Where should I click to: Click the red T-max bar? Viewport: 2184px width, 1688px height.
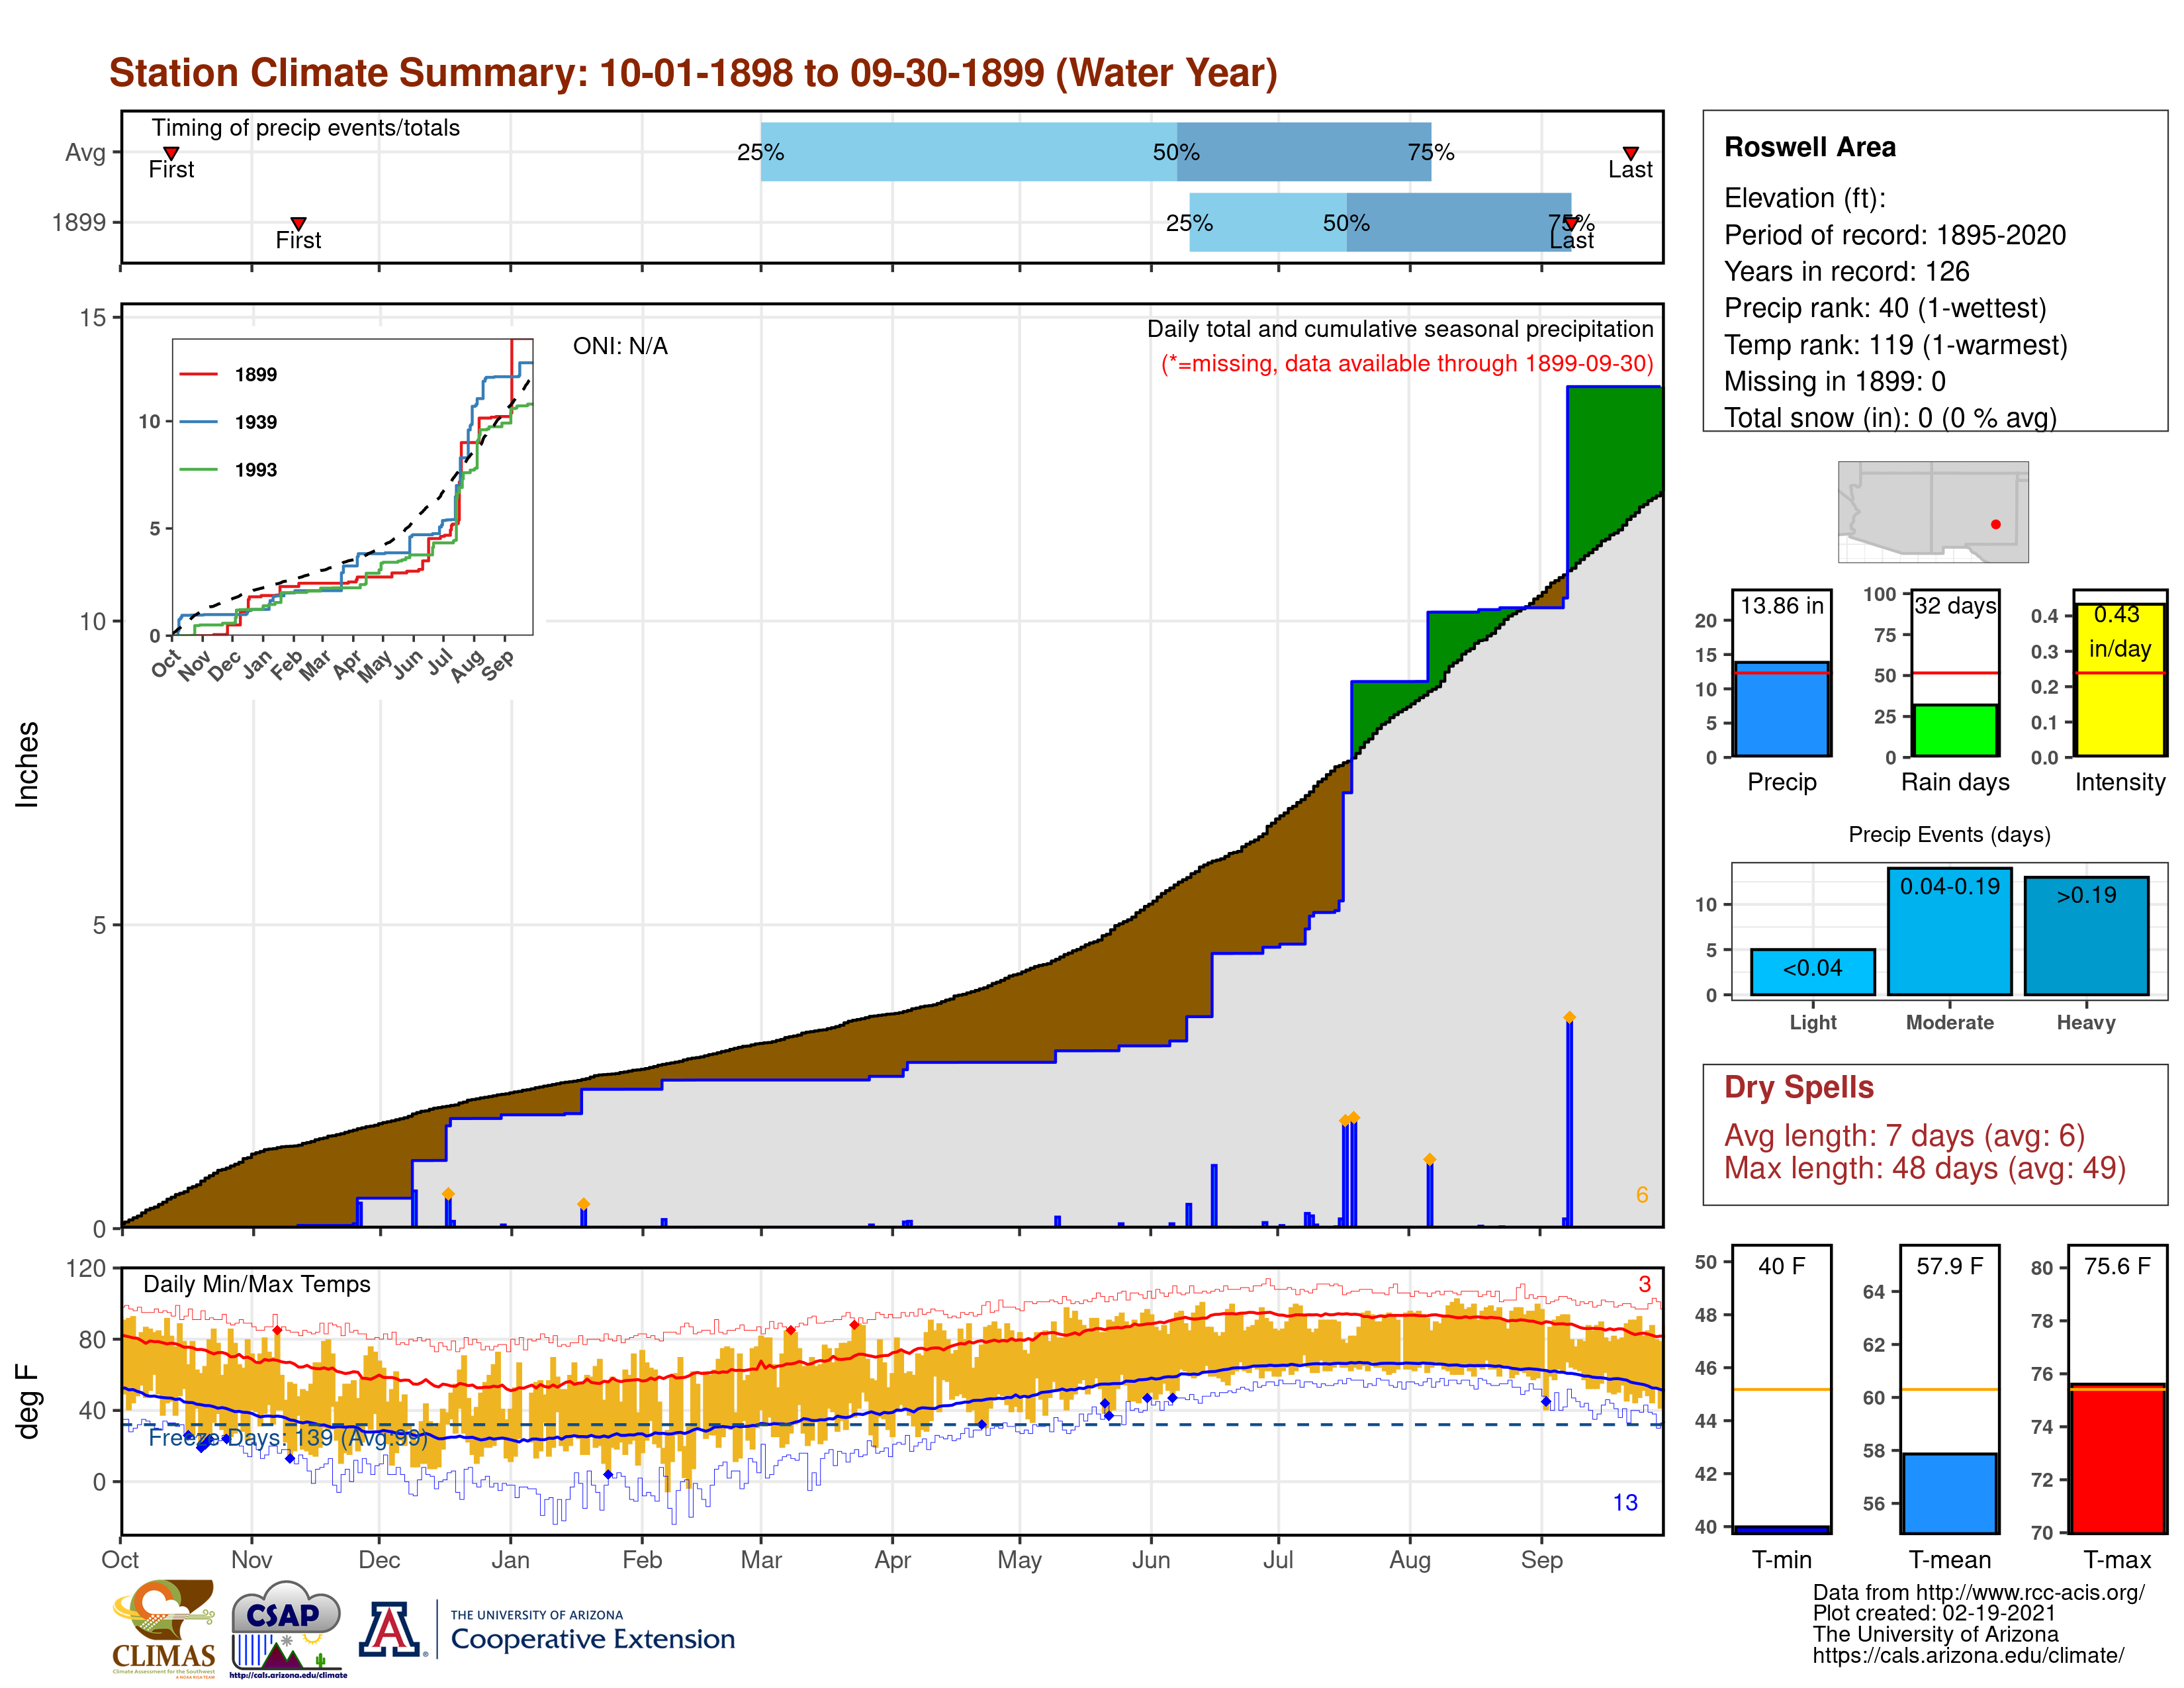2117,1459
